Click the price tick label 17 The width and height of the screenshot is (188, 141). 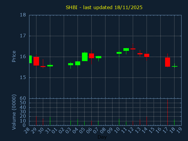coord(23,36)
